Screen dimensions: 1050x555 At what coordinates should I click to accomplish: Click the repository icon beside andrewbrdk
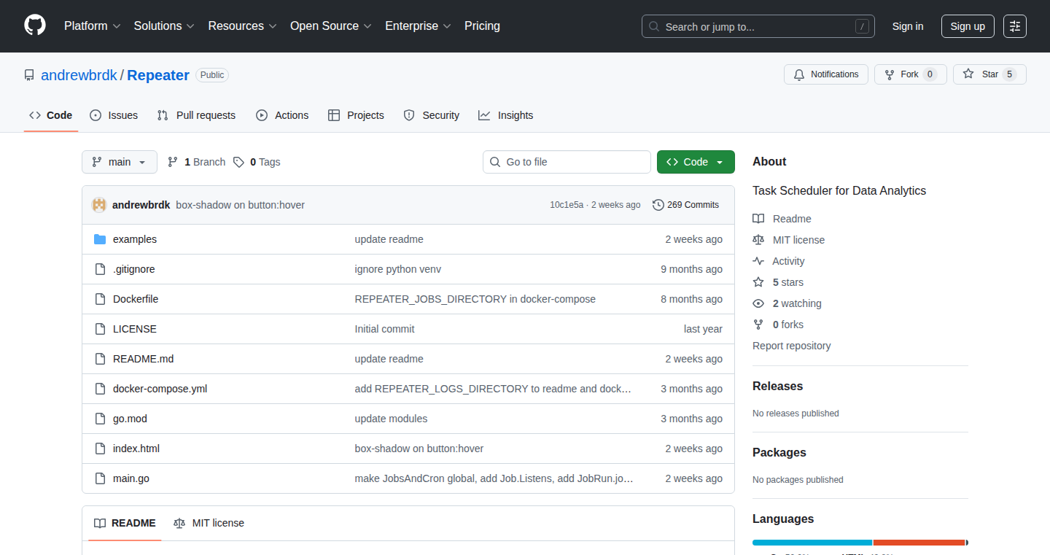[x=29, y=75]
